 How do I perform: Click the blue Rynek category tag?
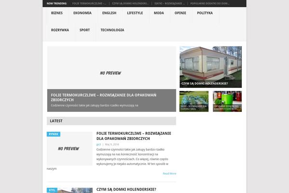pyautogui.click(x=53, y=134)
